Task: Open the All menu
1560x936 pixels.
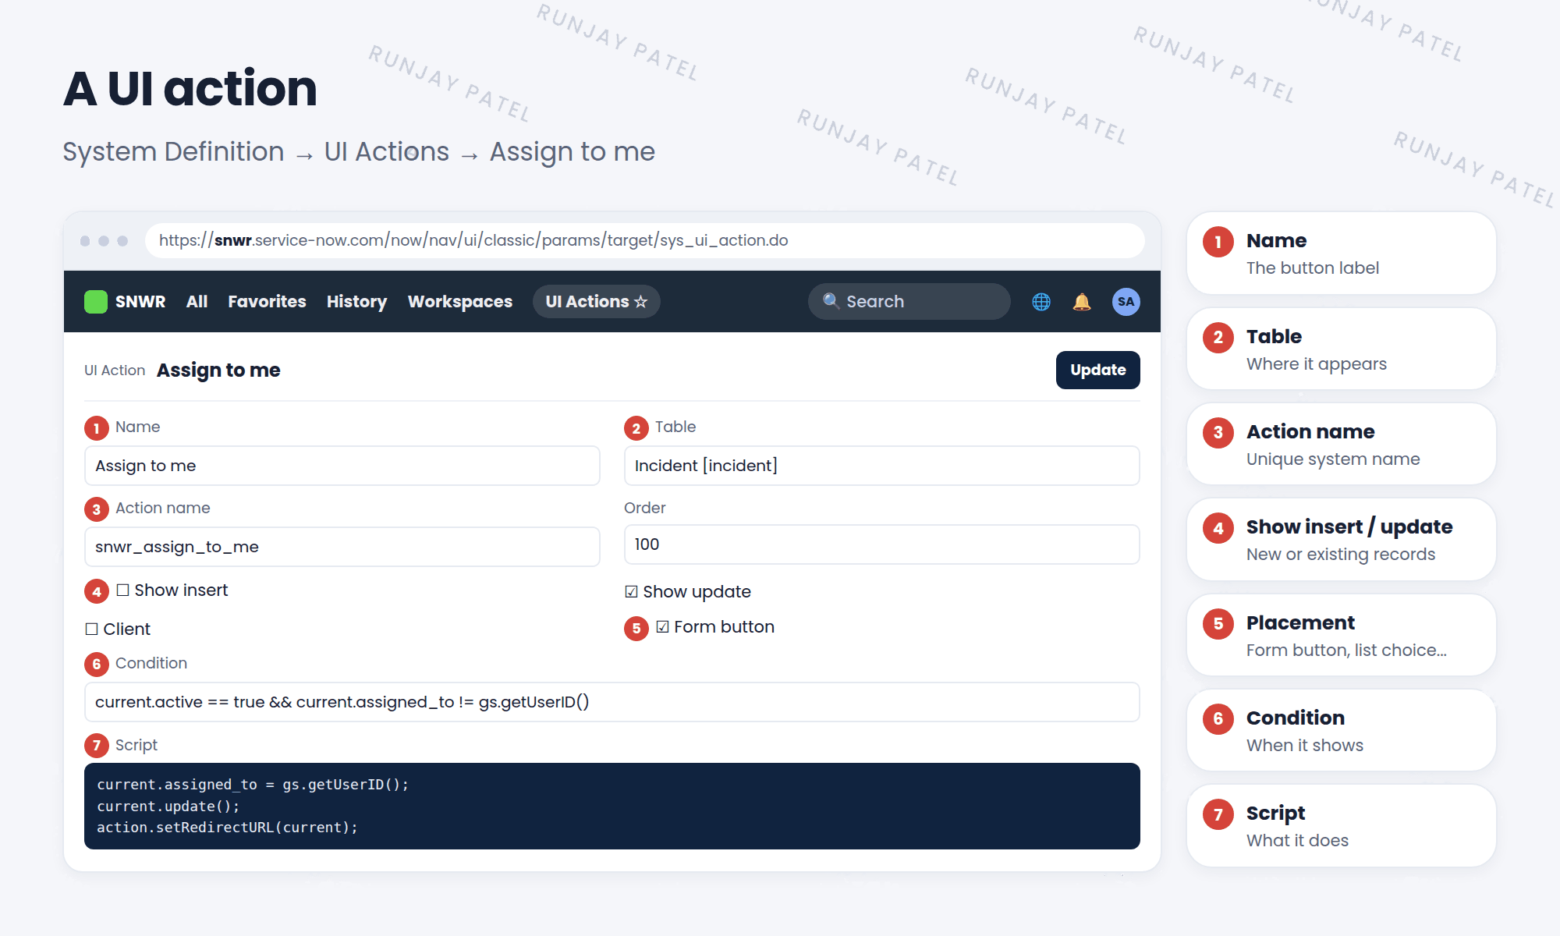Action: [x=197, y=302]
